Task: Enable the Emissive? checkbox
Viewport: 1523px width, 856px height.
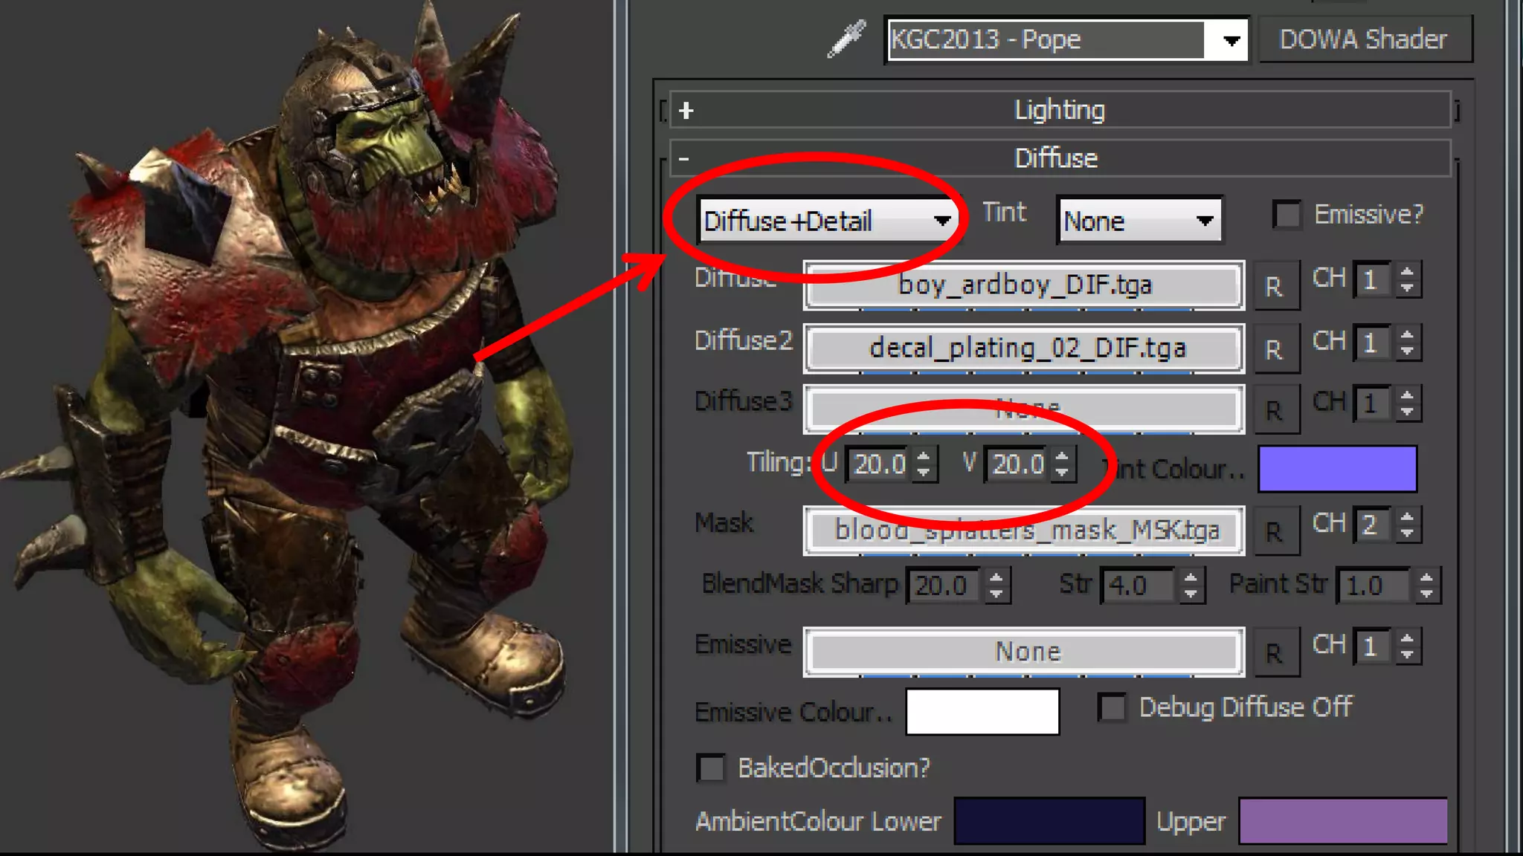Action: (1287, 215)
